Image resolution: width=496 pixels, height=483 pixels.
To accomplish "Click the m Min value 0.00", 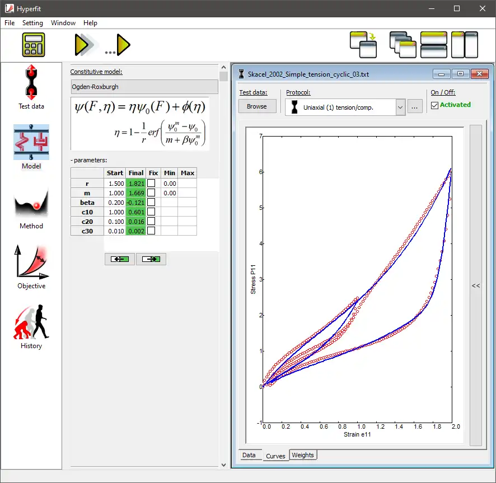I will pyautogui.click(x=169, y=193).
